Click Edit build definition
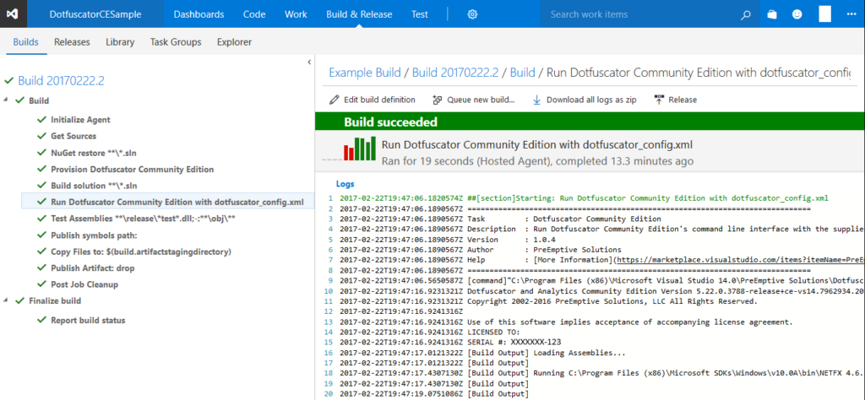This screenshot has width=865, height=400. point(379,100)
